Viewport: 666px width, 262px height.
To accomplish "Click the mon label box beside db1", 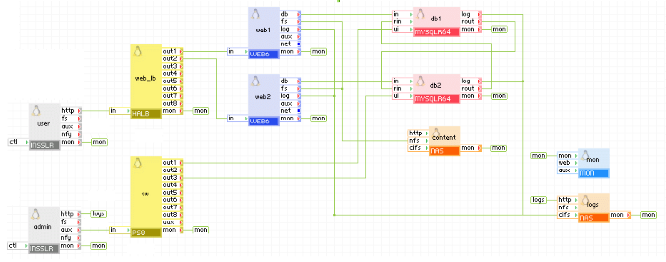I will click(499, 29).
